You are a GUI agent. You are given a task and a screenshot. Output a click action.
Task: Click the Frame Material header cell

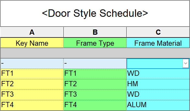click(158, 43)
